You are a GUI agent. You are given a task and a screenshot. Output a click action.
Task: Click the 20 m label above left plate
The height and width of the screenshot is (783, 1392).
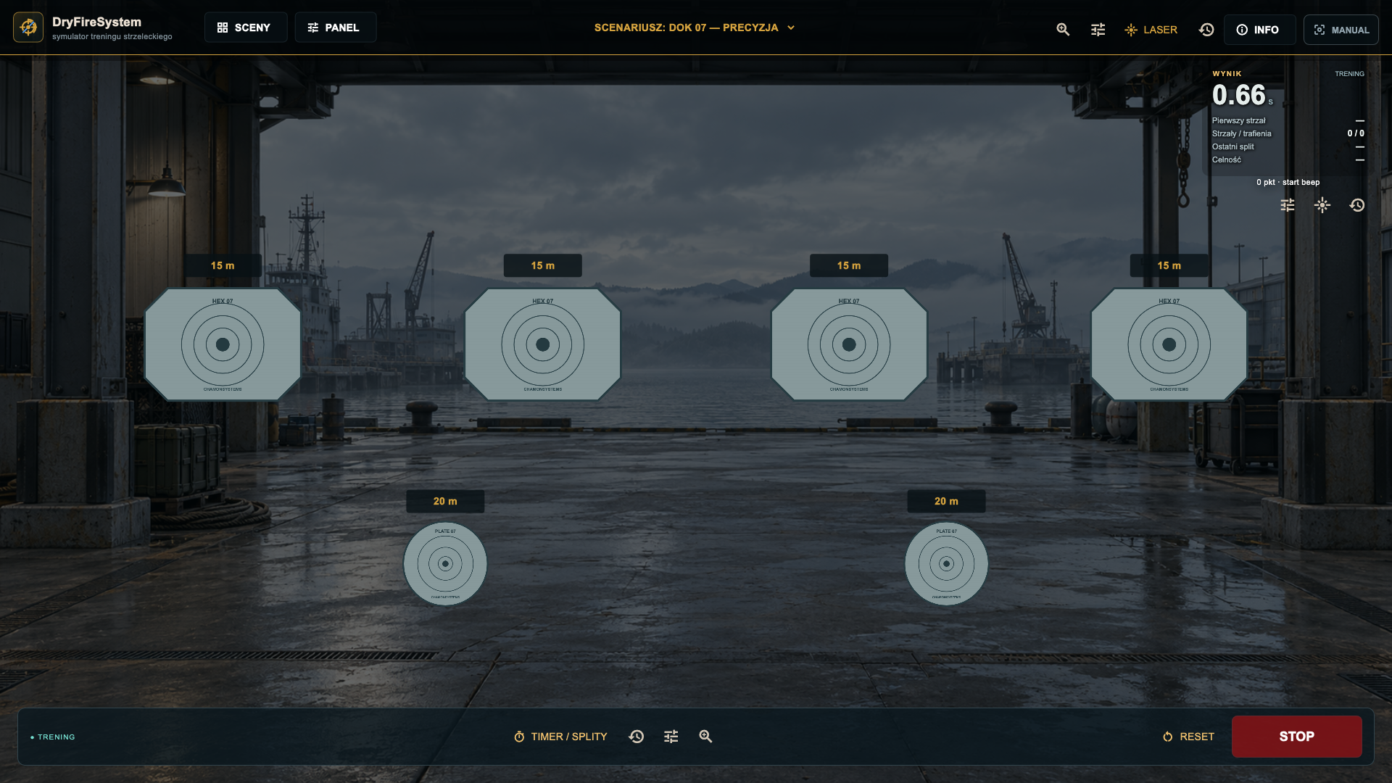coord(445,501)
